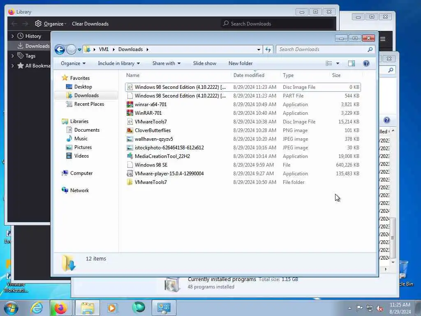Select the VMwareTools7 file folder

[243, 182]
